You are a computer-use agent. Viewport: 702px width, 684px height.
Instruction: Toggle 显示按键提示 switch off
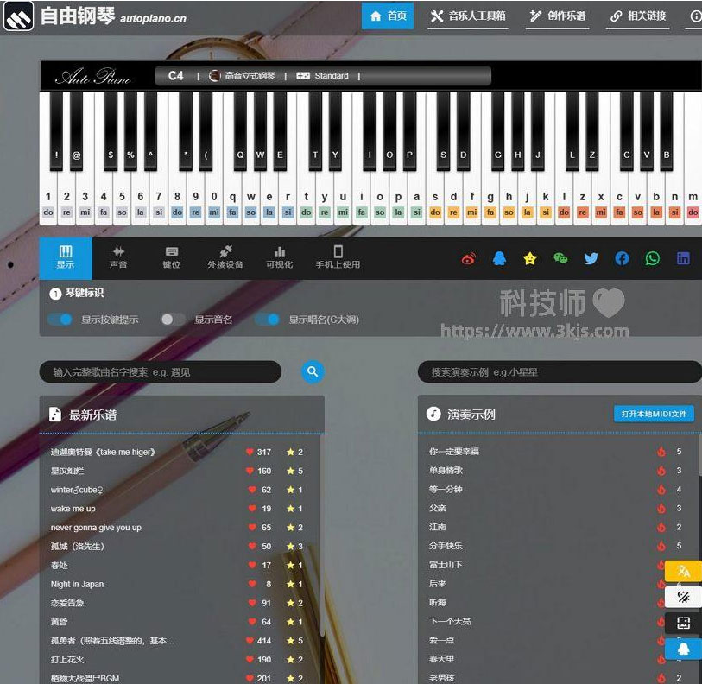click(x=60, y=320)
